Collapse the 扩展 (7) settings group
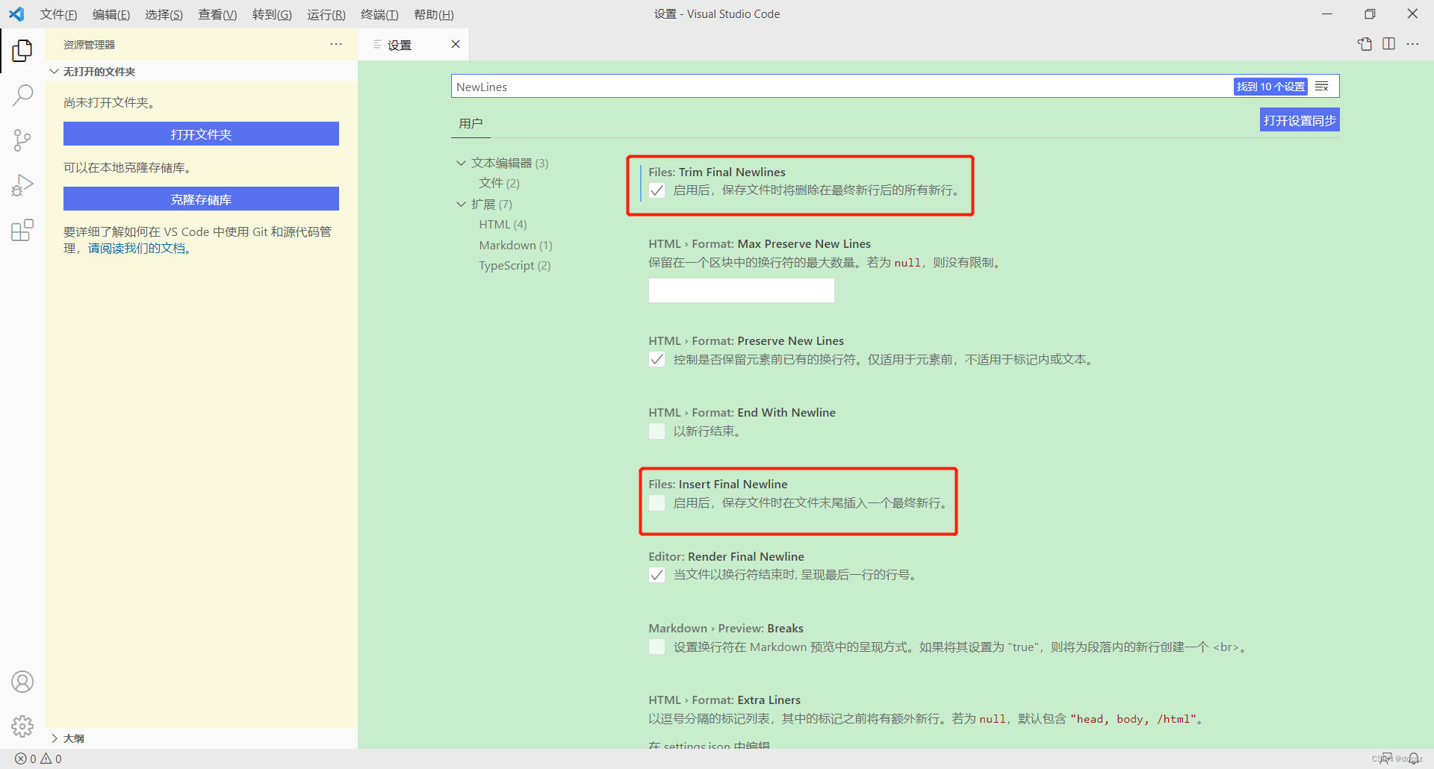 461,204
